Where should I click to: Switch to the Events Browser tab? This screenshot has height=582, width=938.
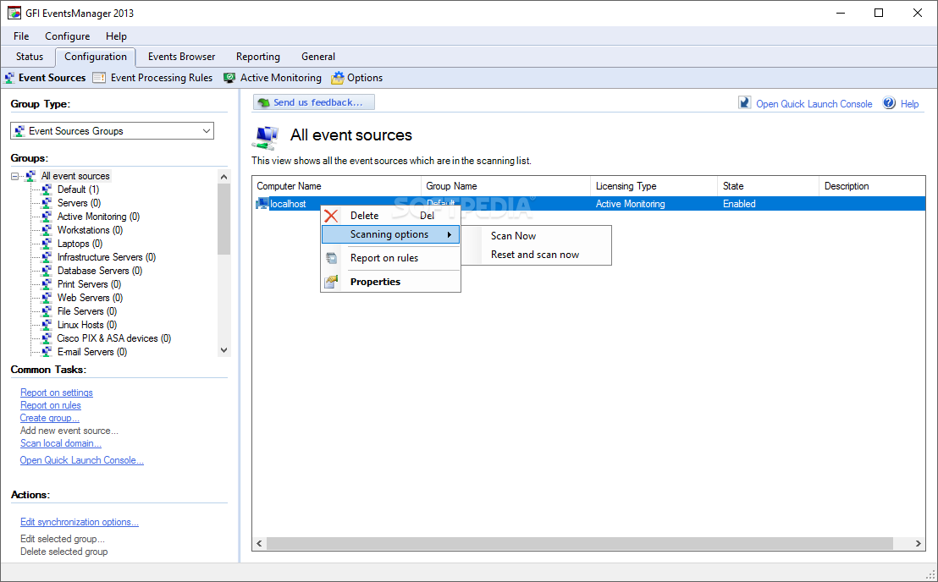tap(181, 57)
